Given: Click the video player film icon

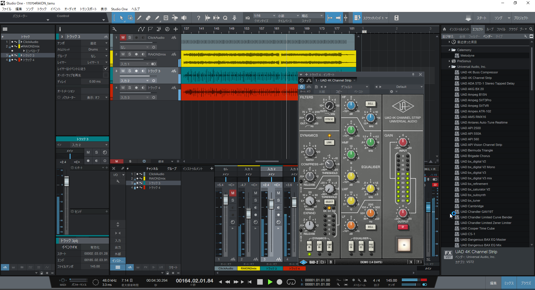Looking at the screenshot, I should pyautogui.click(x=397, y=18).
